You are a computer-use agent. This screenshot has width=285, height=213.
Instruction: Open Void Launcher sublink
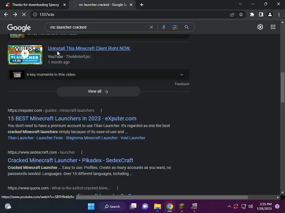[133, 138]
